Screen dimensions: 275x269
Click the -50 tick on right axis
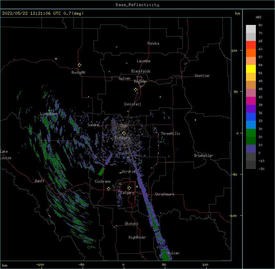pos(234,174)
